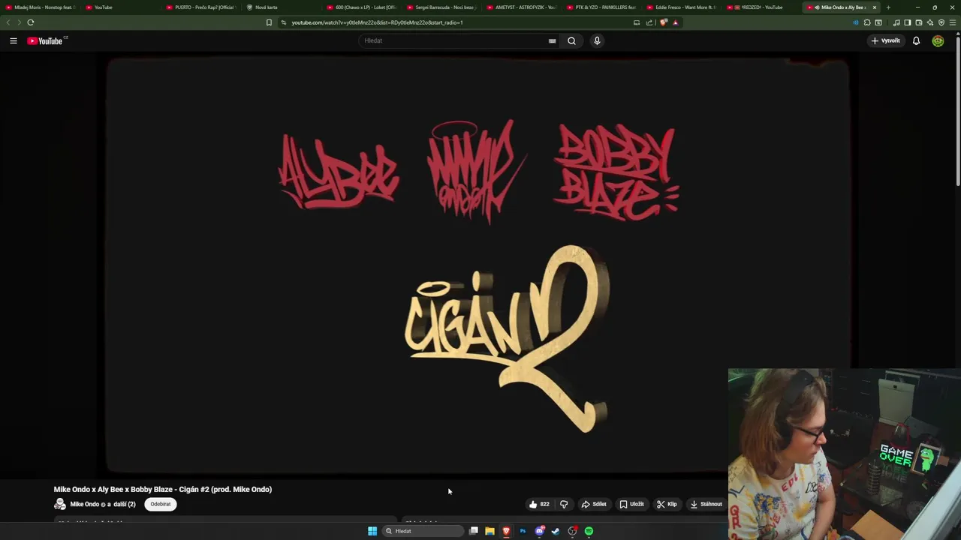Click the YouTube search magnifier button
This screenshot has width=961, height=540.
(x=571, y=40)
